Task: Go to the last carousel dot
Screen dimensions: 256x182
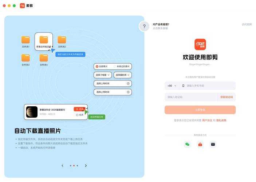Action: coord(78,166)
